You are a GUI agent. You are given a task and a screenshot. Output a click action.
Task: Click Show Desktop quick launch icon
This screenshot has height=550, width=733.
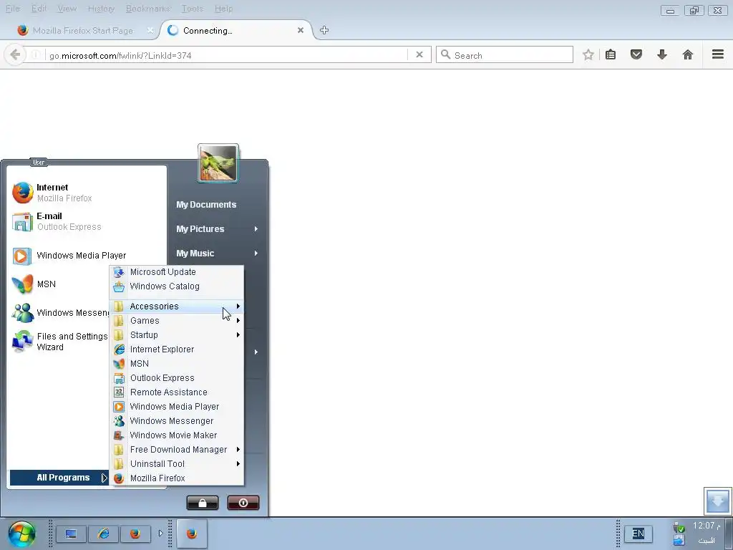[x=71, y=534]
